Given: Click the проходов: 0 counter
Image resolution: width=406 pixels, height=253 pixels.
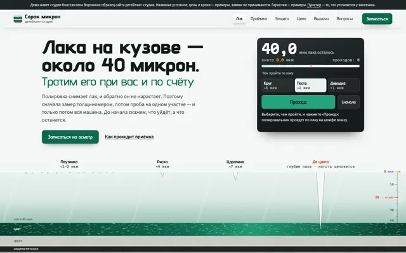Looking at the screenshot, I should click(x=346, y=60).
